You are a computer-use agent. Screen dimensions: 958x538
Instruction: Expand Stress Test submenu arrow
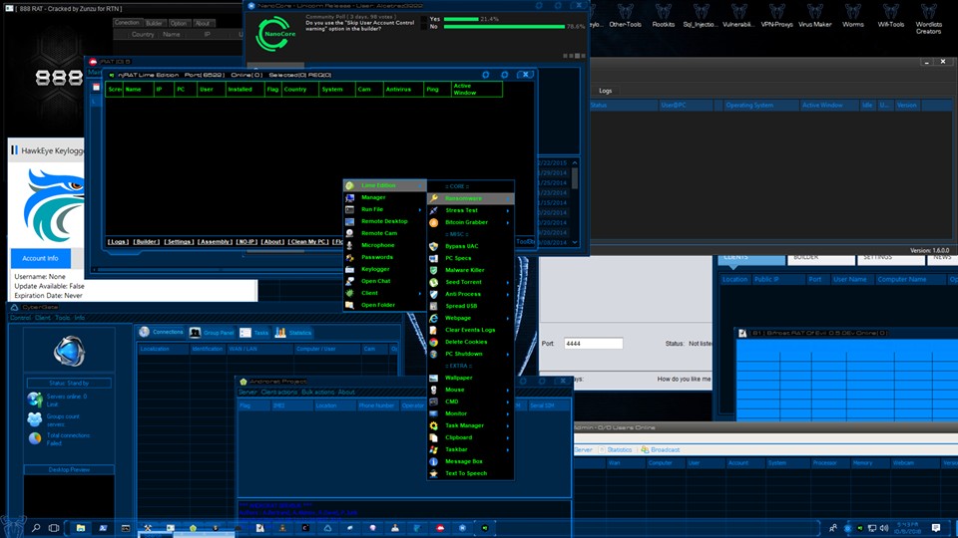coord(508,210)
